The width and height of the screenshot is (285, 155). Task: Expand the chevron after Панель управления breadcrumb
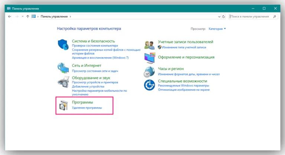pyautogui.click(x=71, y=17)
